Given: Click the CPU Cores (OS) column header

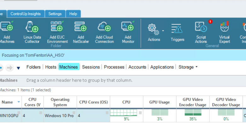Looking at the screenshot, I should [93, 102].
